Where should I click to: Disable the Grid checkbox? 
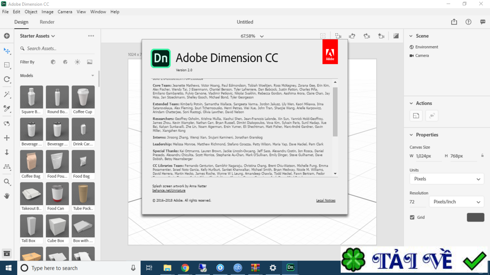click(x=412, y=217)
